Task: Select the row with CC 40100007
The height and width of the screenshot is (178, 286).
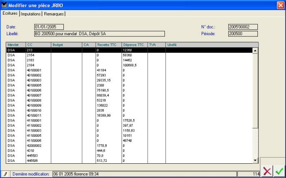Action: point(129,95)
